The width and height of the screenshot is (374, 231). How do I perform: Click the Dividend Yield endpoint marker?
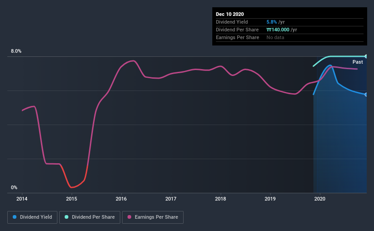(x=366, y=95)
